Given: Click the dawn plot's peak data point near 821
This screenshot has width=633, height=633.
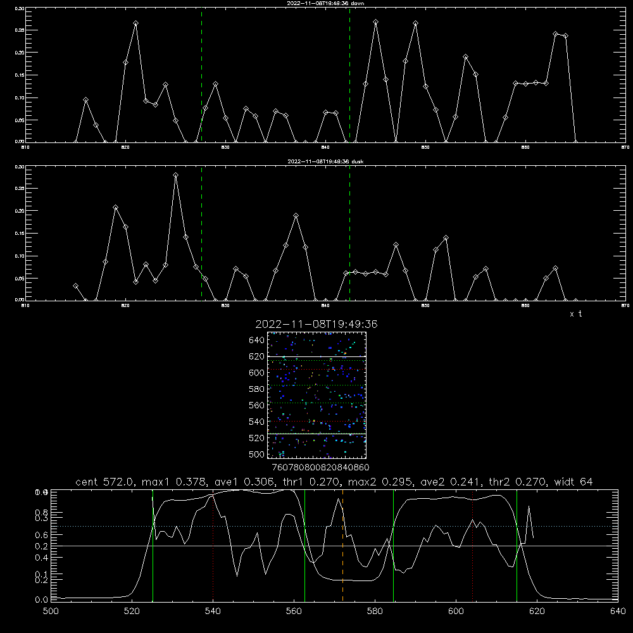Looking at the screenshot, I should [x=135, y=23].
